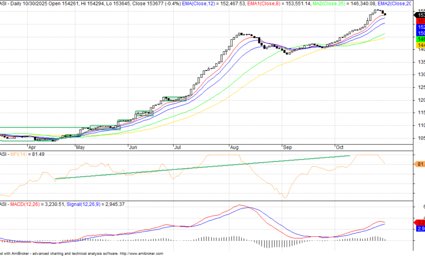Click the Jul month marker on time axis
The width and height of the screenshot is (425, 256).
[x=178, y=147]
